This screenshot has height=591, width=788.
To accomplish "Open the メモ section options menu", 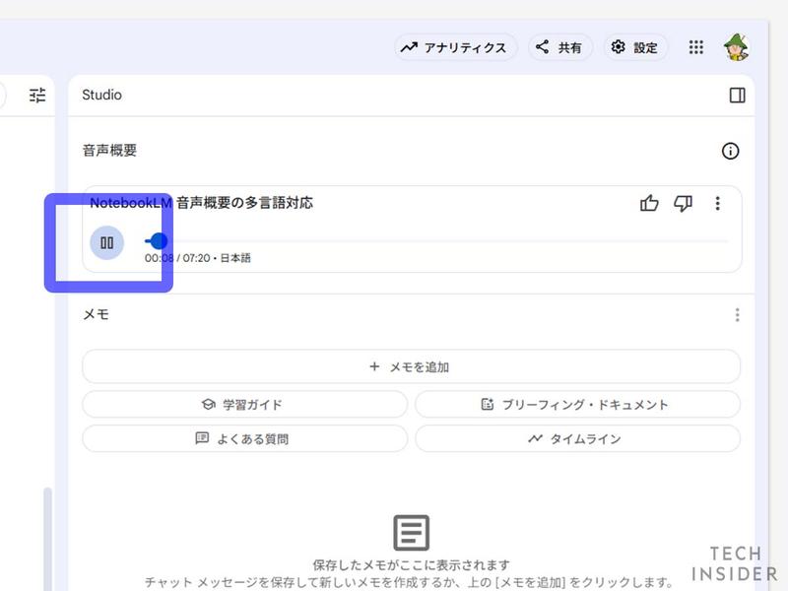I will point(737,314).
